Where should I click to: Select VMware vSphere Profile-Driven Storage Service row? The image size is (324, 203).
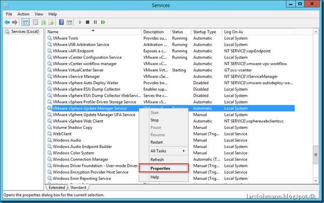[x=171, y=102]
